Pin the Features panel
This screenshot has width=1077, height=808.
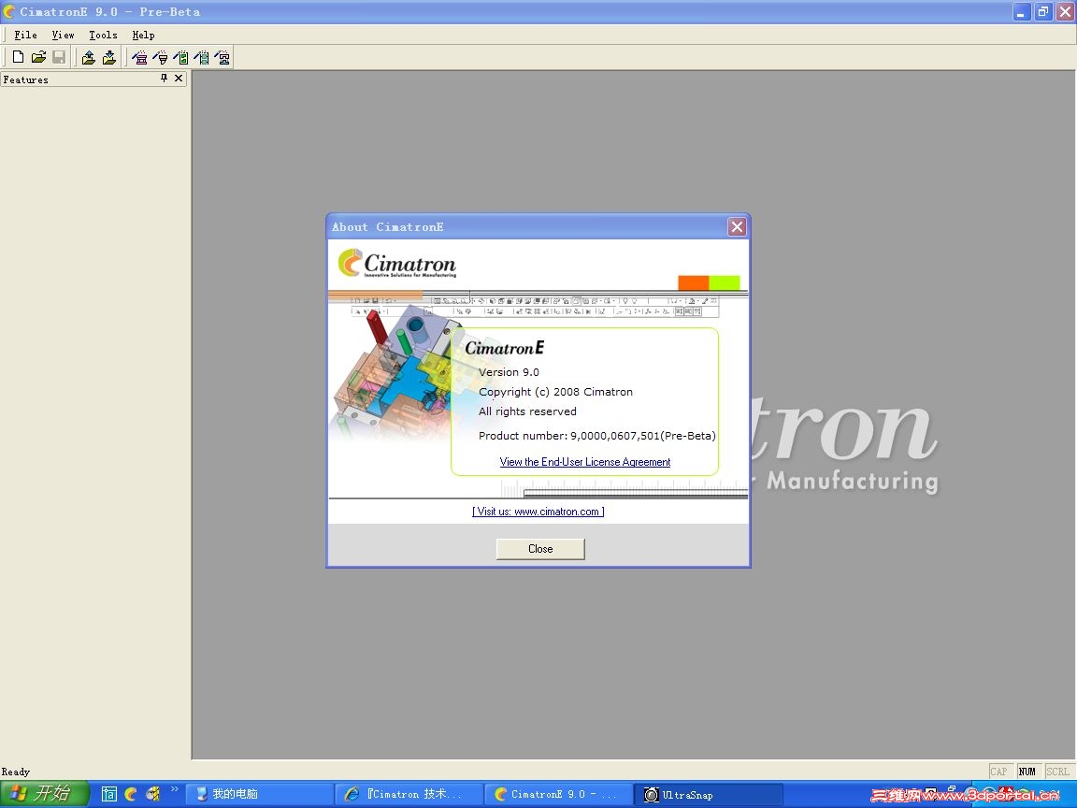[x=164, y=79]
